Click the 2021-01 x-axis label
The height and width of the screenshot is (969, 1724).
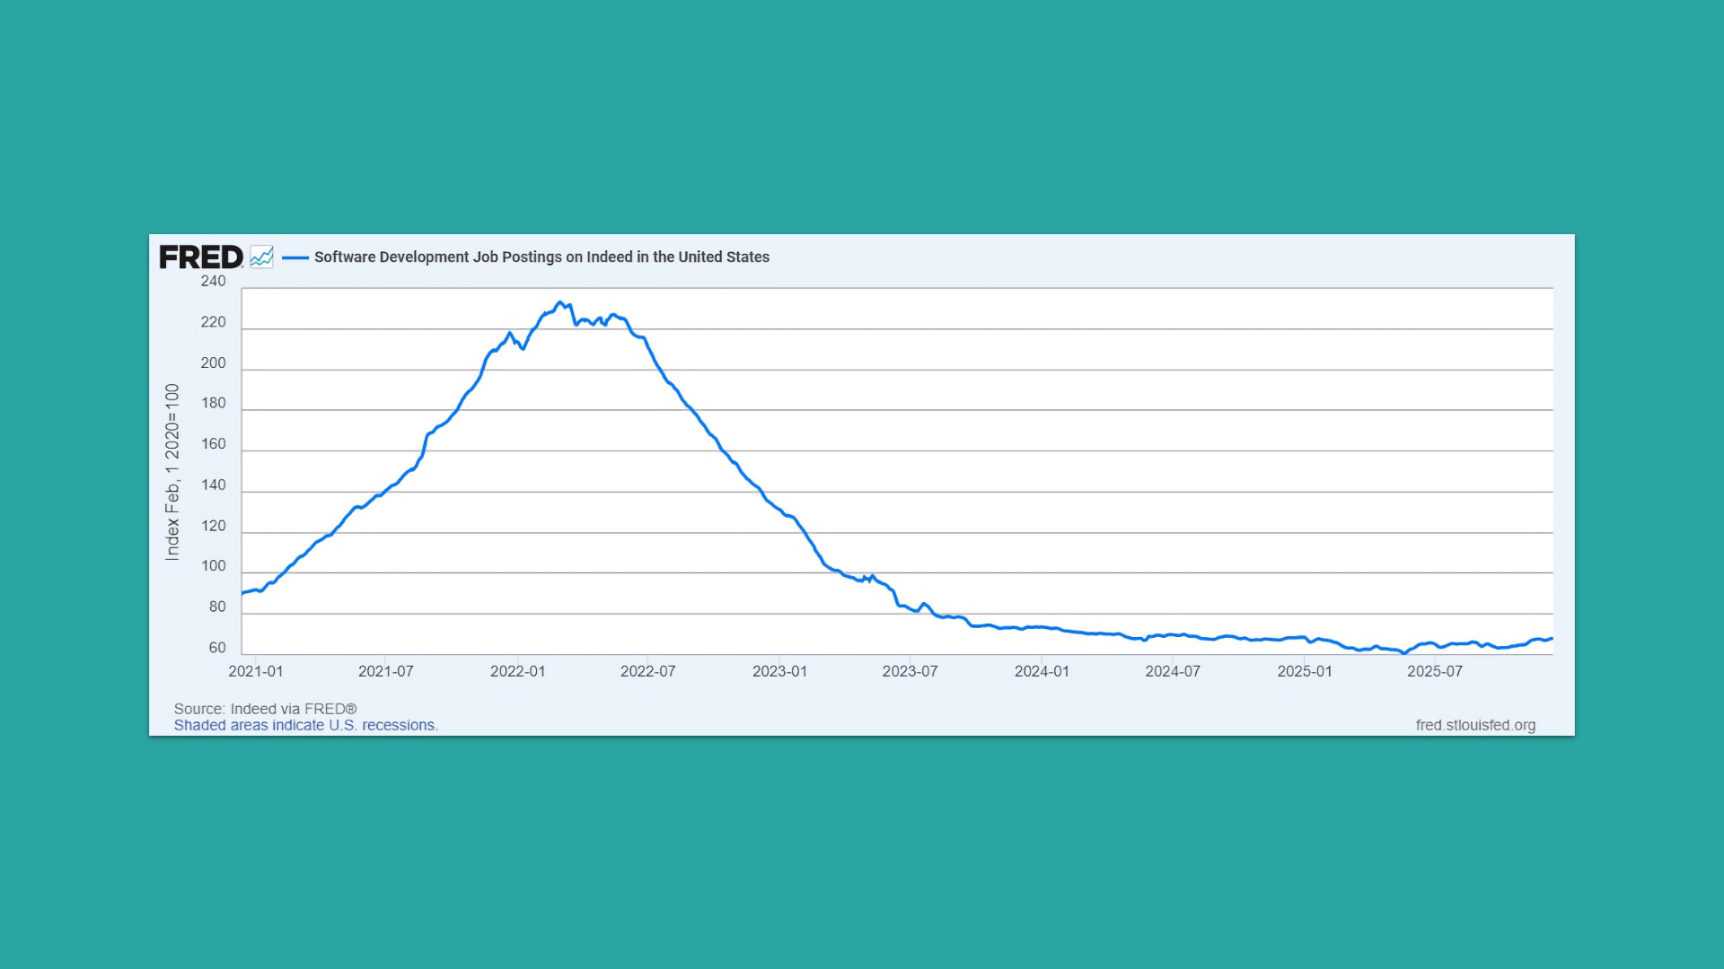pos(256,671)
